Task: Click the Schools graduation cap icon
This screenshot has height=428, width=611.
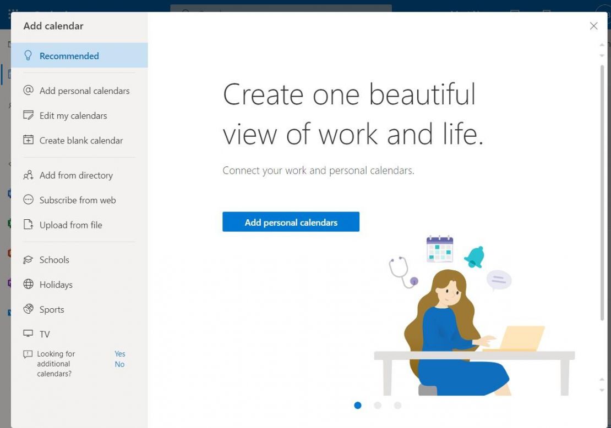Action: coord(28,259)
